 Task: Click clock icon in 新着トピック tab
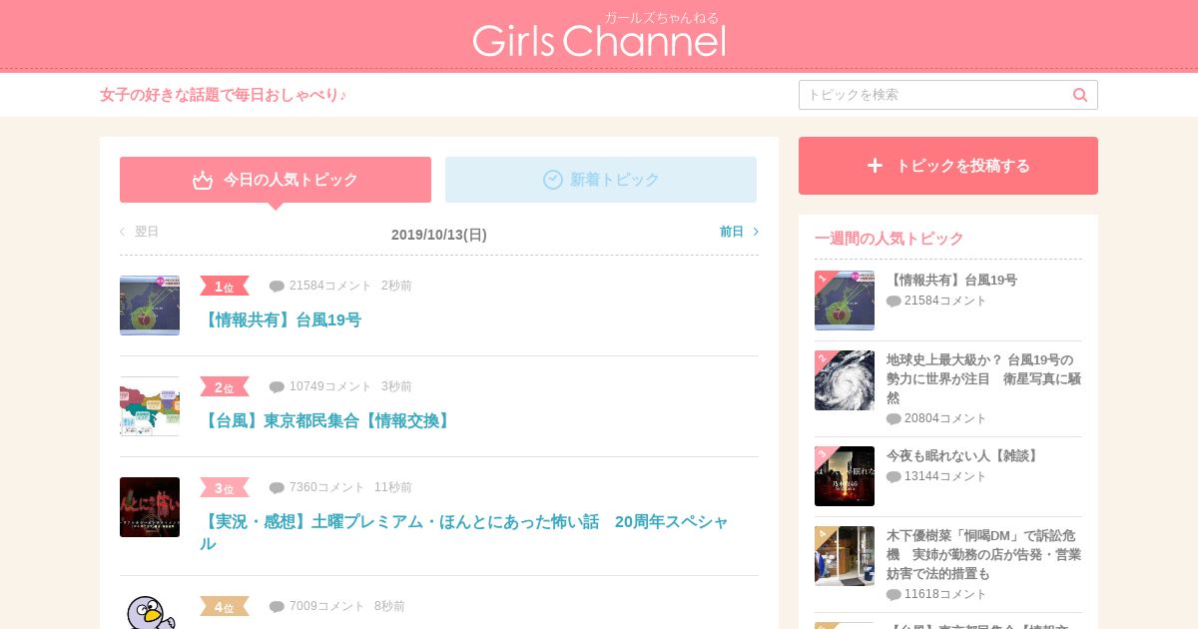pyautogui.click(x=553, y=180)
